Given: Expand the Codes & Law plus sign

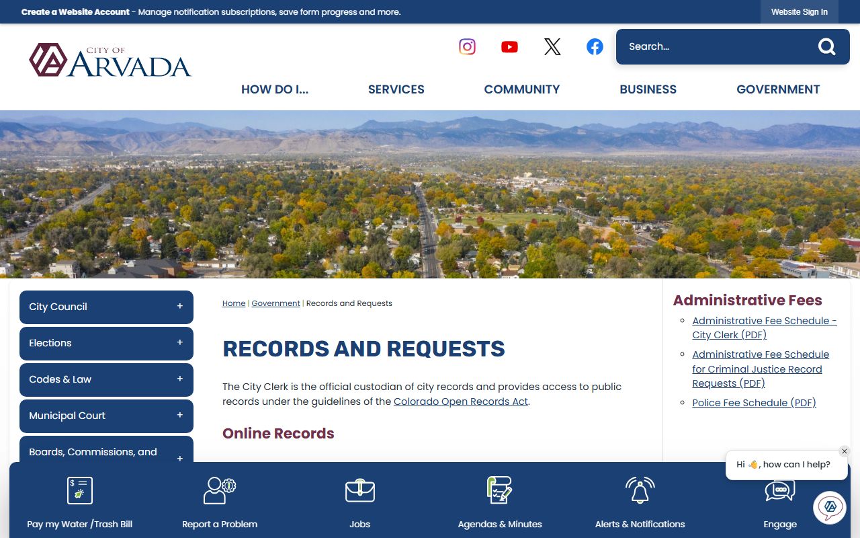Looking at the screenshot, I should (x=179, y=379).
